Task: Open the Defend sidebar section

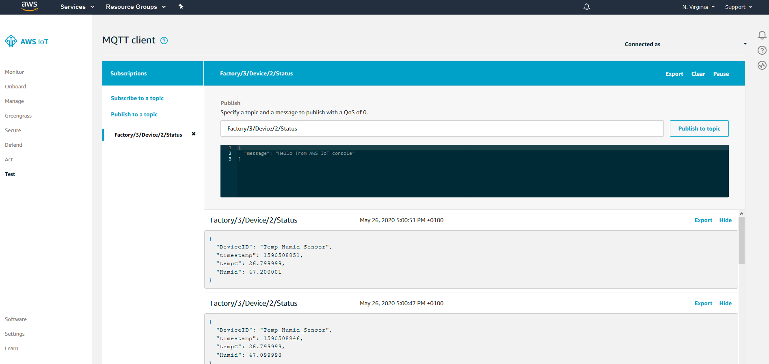Action: coord(13,145)
